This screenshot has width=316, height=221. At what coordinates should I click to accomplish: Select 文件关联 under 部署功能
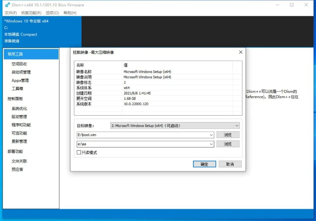17,161
